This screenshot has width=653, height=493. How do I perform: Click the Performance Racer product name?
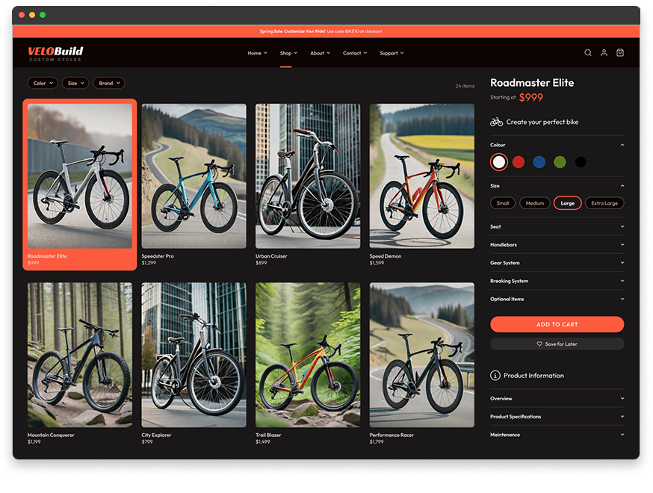[392, 435]
